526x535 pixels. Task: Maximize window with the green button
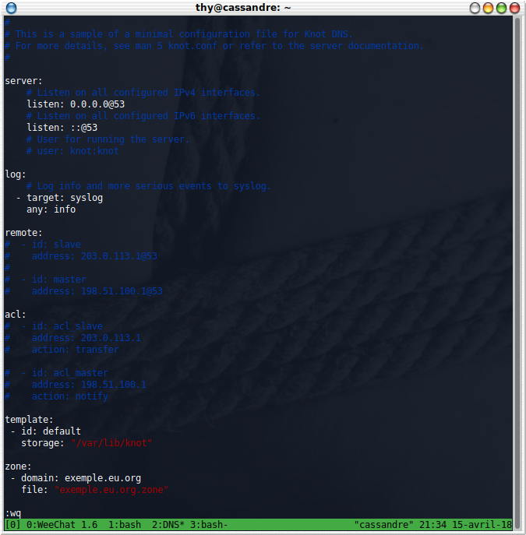[x=501, y=8]
